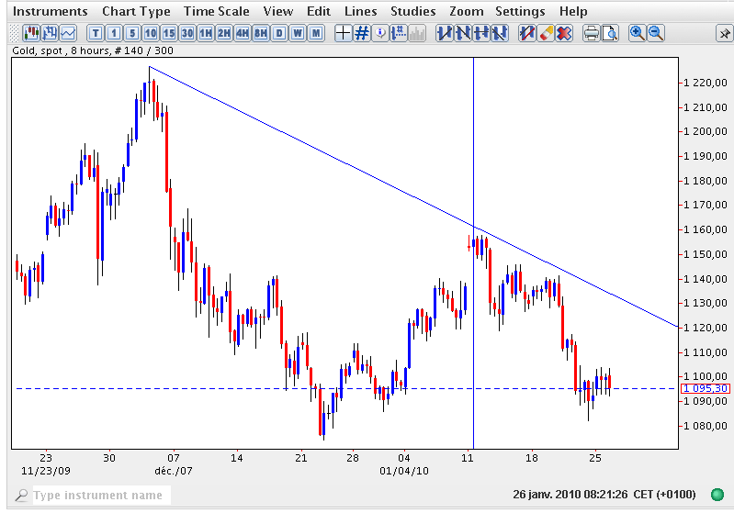
Task: Open print preview icon
Action: pyautogui.click(x=611, y=33)
